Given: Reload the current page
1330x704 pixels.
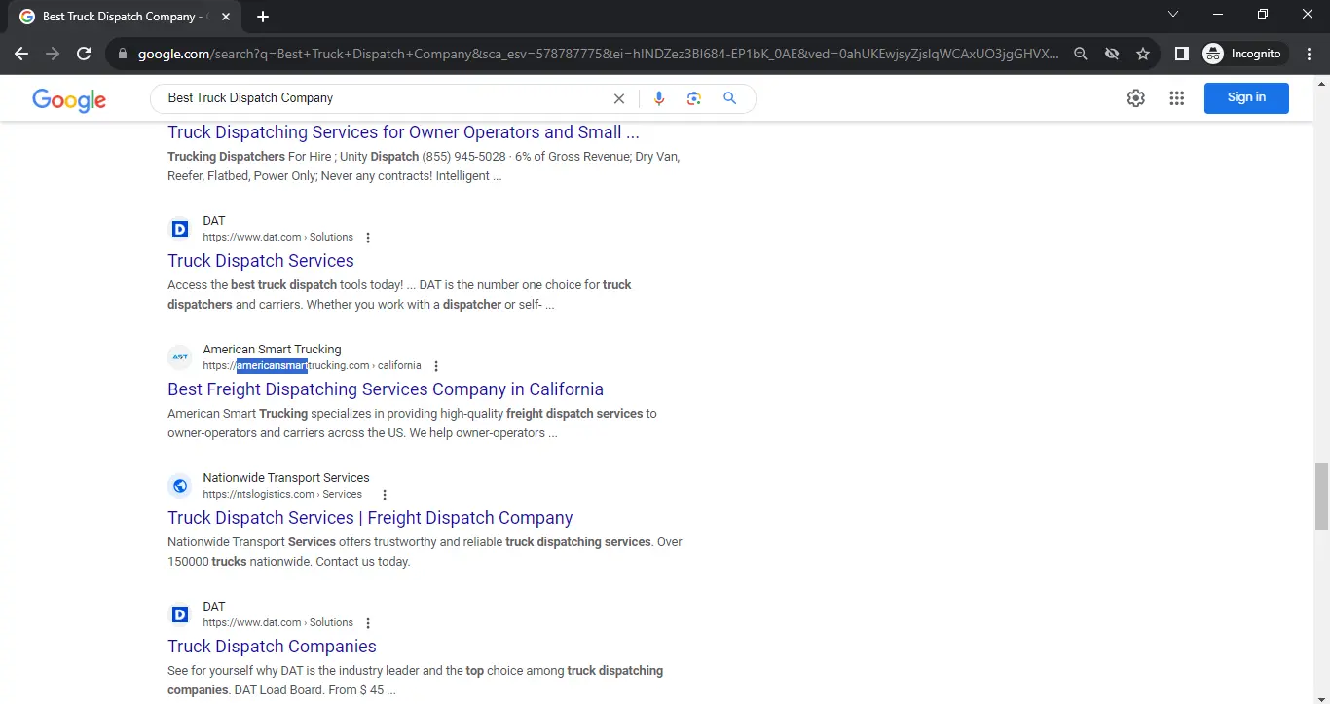Looking at the screenshot, I should coord(84,54).
